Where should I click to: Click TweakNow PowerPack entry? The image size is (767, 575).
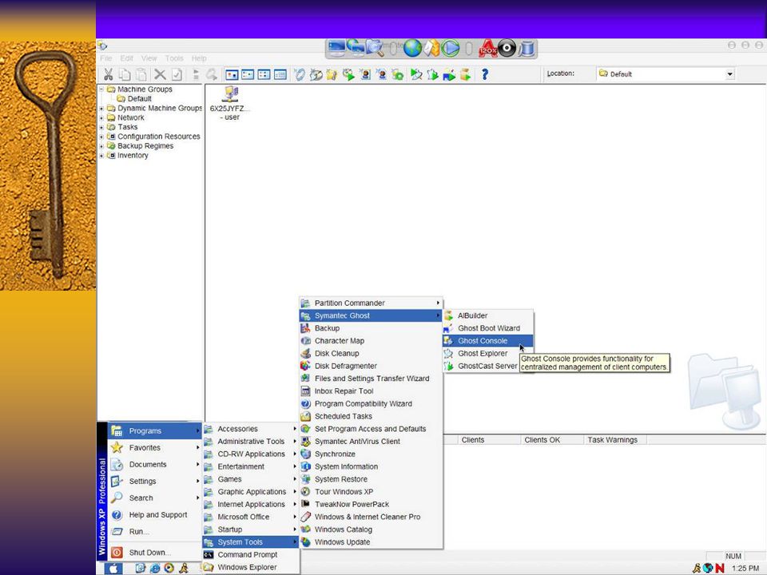click(372, 504)
